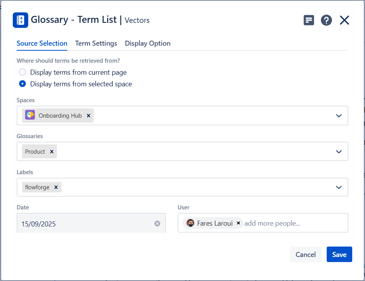Open the notes/feedback icon in header

click(308, 20)
